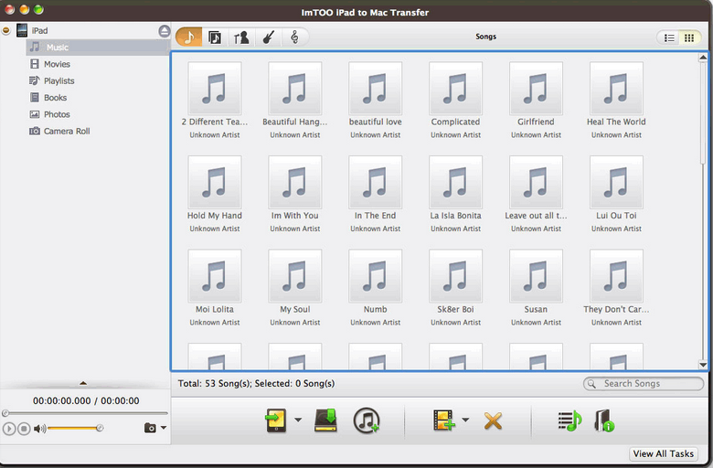
Task: Click the add video file icon
Action: 444,420
